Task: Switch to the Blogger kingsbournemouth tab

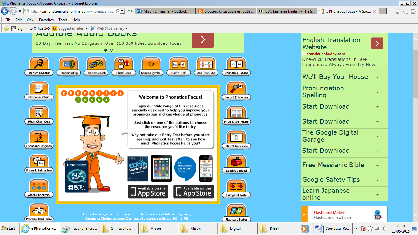Action: point(226,11)
